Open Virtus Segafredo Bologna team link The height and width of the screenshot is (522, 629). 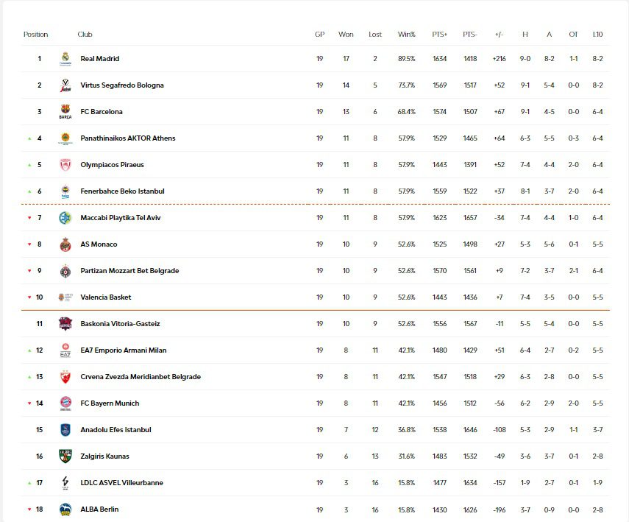pyautogui.click(x=122, y=85)
